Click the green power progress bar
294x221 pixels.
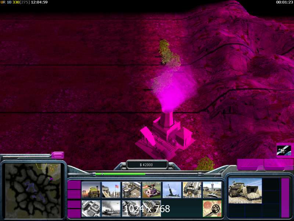pyautogui.click(x=121, y=174)
